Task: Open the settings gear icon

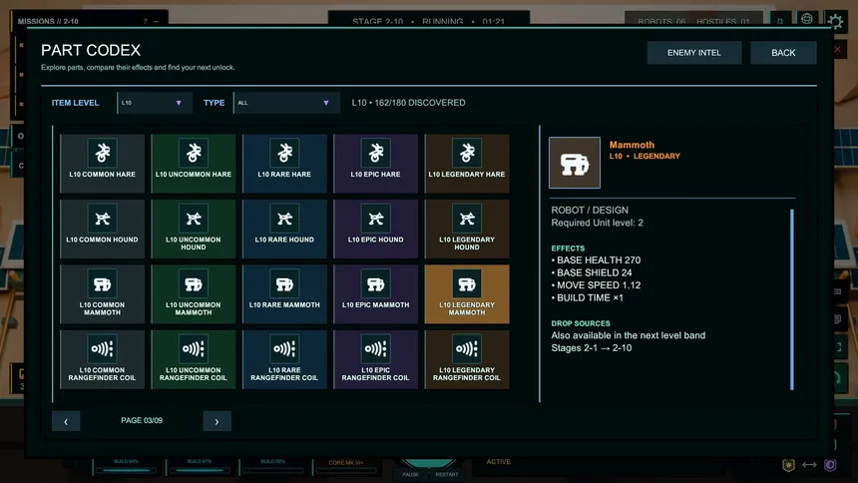Action: coord(835,21)
